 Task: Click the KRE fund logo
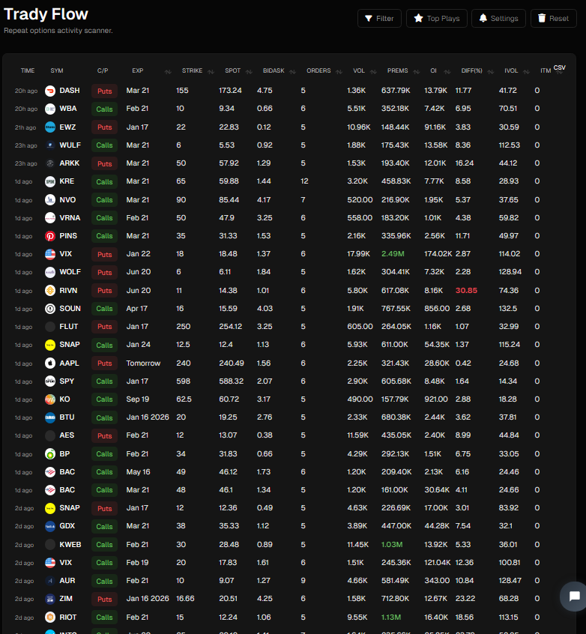pos(50,181)
